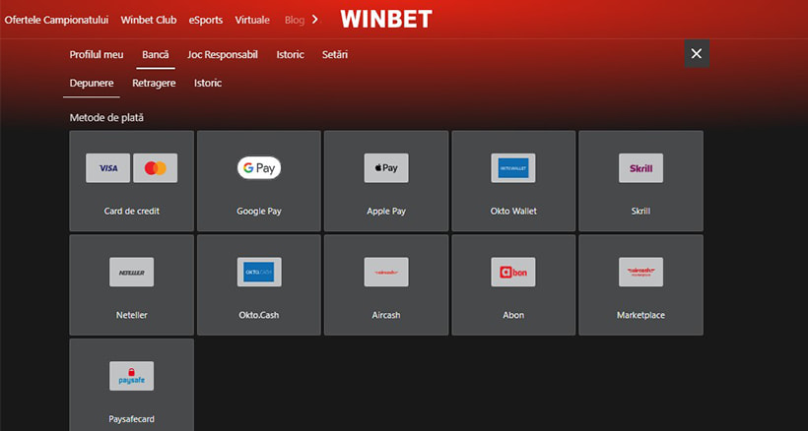Choose the Aircash logo
This screenshot has width=808, height=431.
point(386,272)
